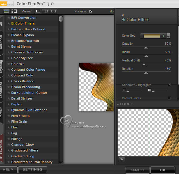Image resolution: width=179 pixels, height=174 pixels.
Task: Favorite star for Color Stylizer
Action: [x=9, y=58]
